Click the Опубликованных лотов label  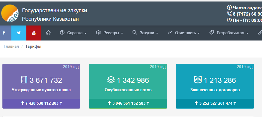tap(128, 90)
